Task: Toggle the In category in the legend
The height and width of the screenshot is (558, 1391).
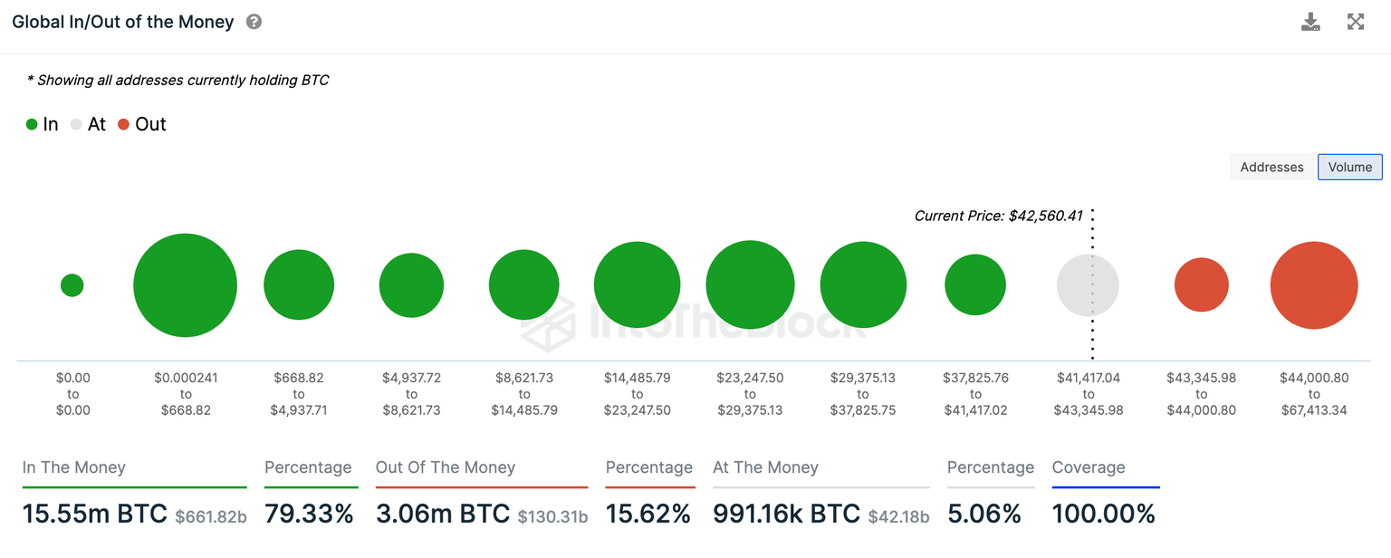Action: tap(42, 124)
